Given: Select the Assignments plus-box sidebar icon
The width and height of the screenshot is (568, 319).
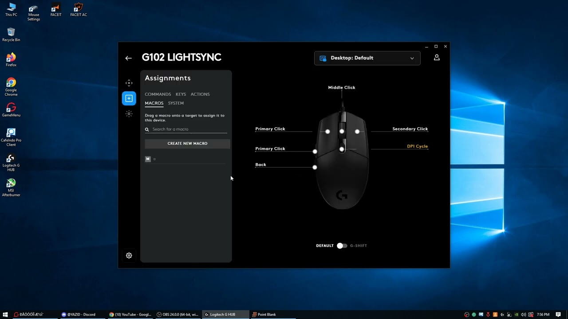Looking at the screenshot, I should (x=129, y=98).
